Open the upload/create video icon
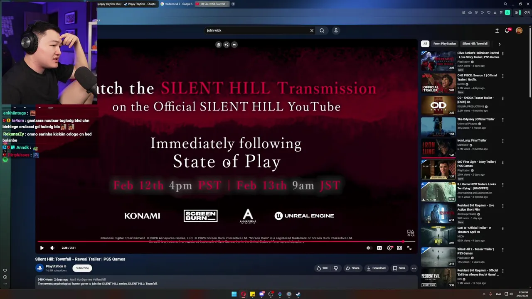This screenshot has width=532, height=299. click(x=497, y=30)
